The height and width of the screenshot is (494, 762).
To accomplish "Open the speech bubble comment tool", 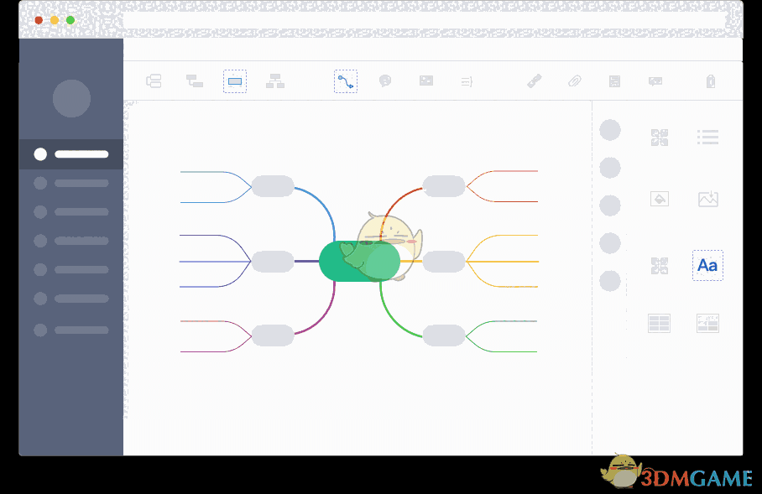I will pyautogui.click(x=385, y=81).
